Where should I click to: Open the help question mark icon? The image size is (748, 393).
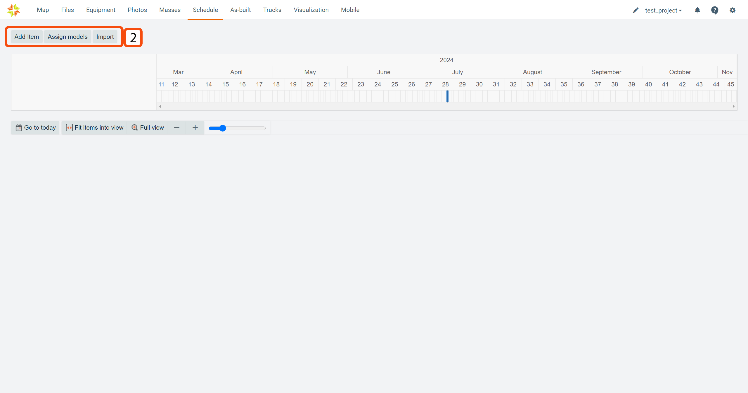[x=715, y=11]
